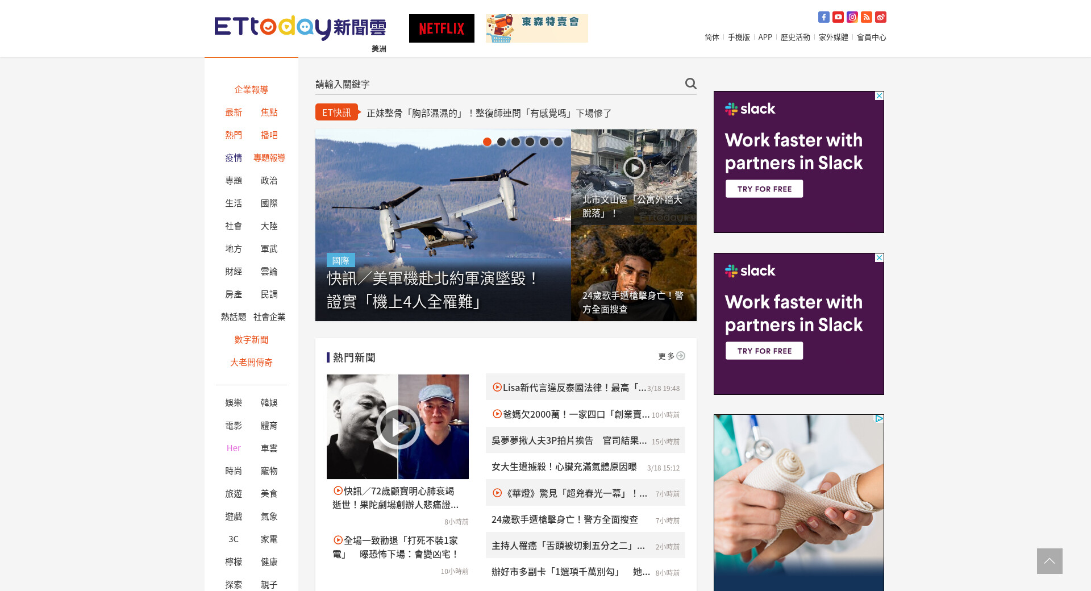Select the fifth carousel slide dot
The width and height of the screenshot is (1091, 591).
tap(544, 142)
